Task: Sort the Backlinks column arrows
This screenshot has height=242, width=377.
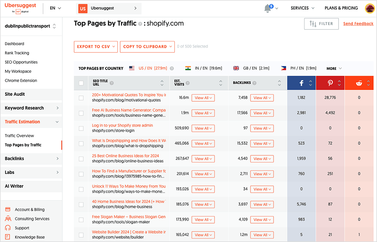Action: pyautogui.click(x=279, y=83)
